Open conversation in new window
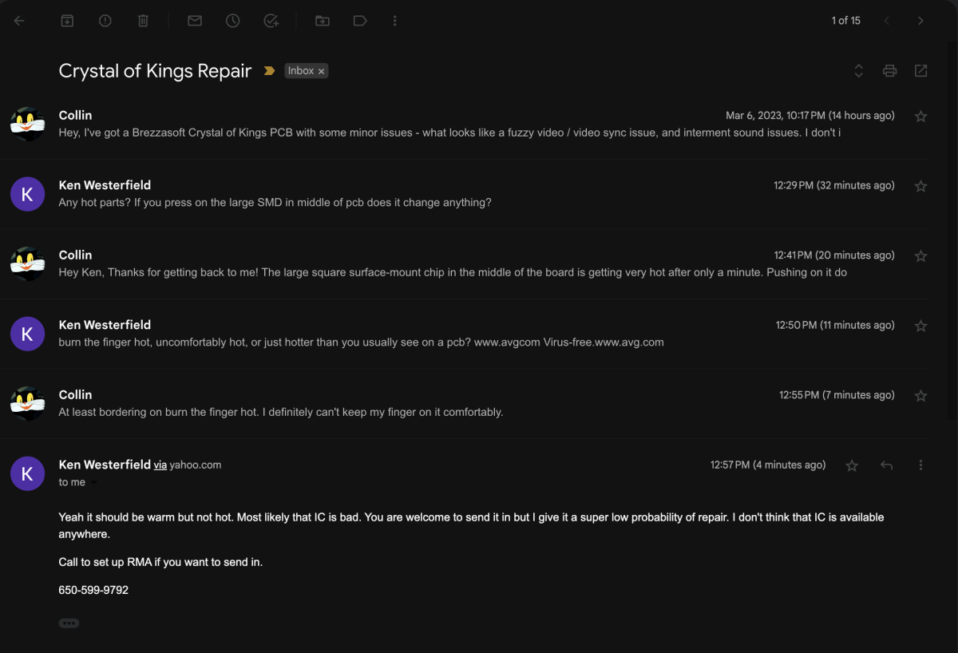The width and height of the screenshot is (958, 653). tap(920, 70)
